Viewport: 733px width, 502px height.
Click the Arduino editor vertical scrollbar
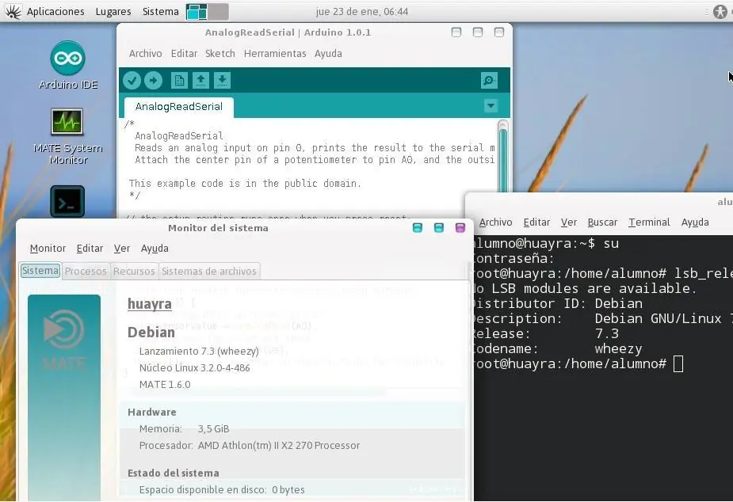(503, 157)
